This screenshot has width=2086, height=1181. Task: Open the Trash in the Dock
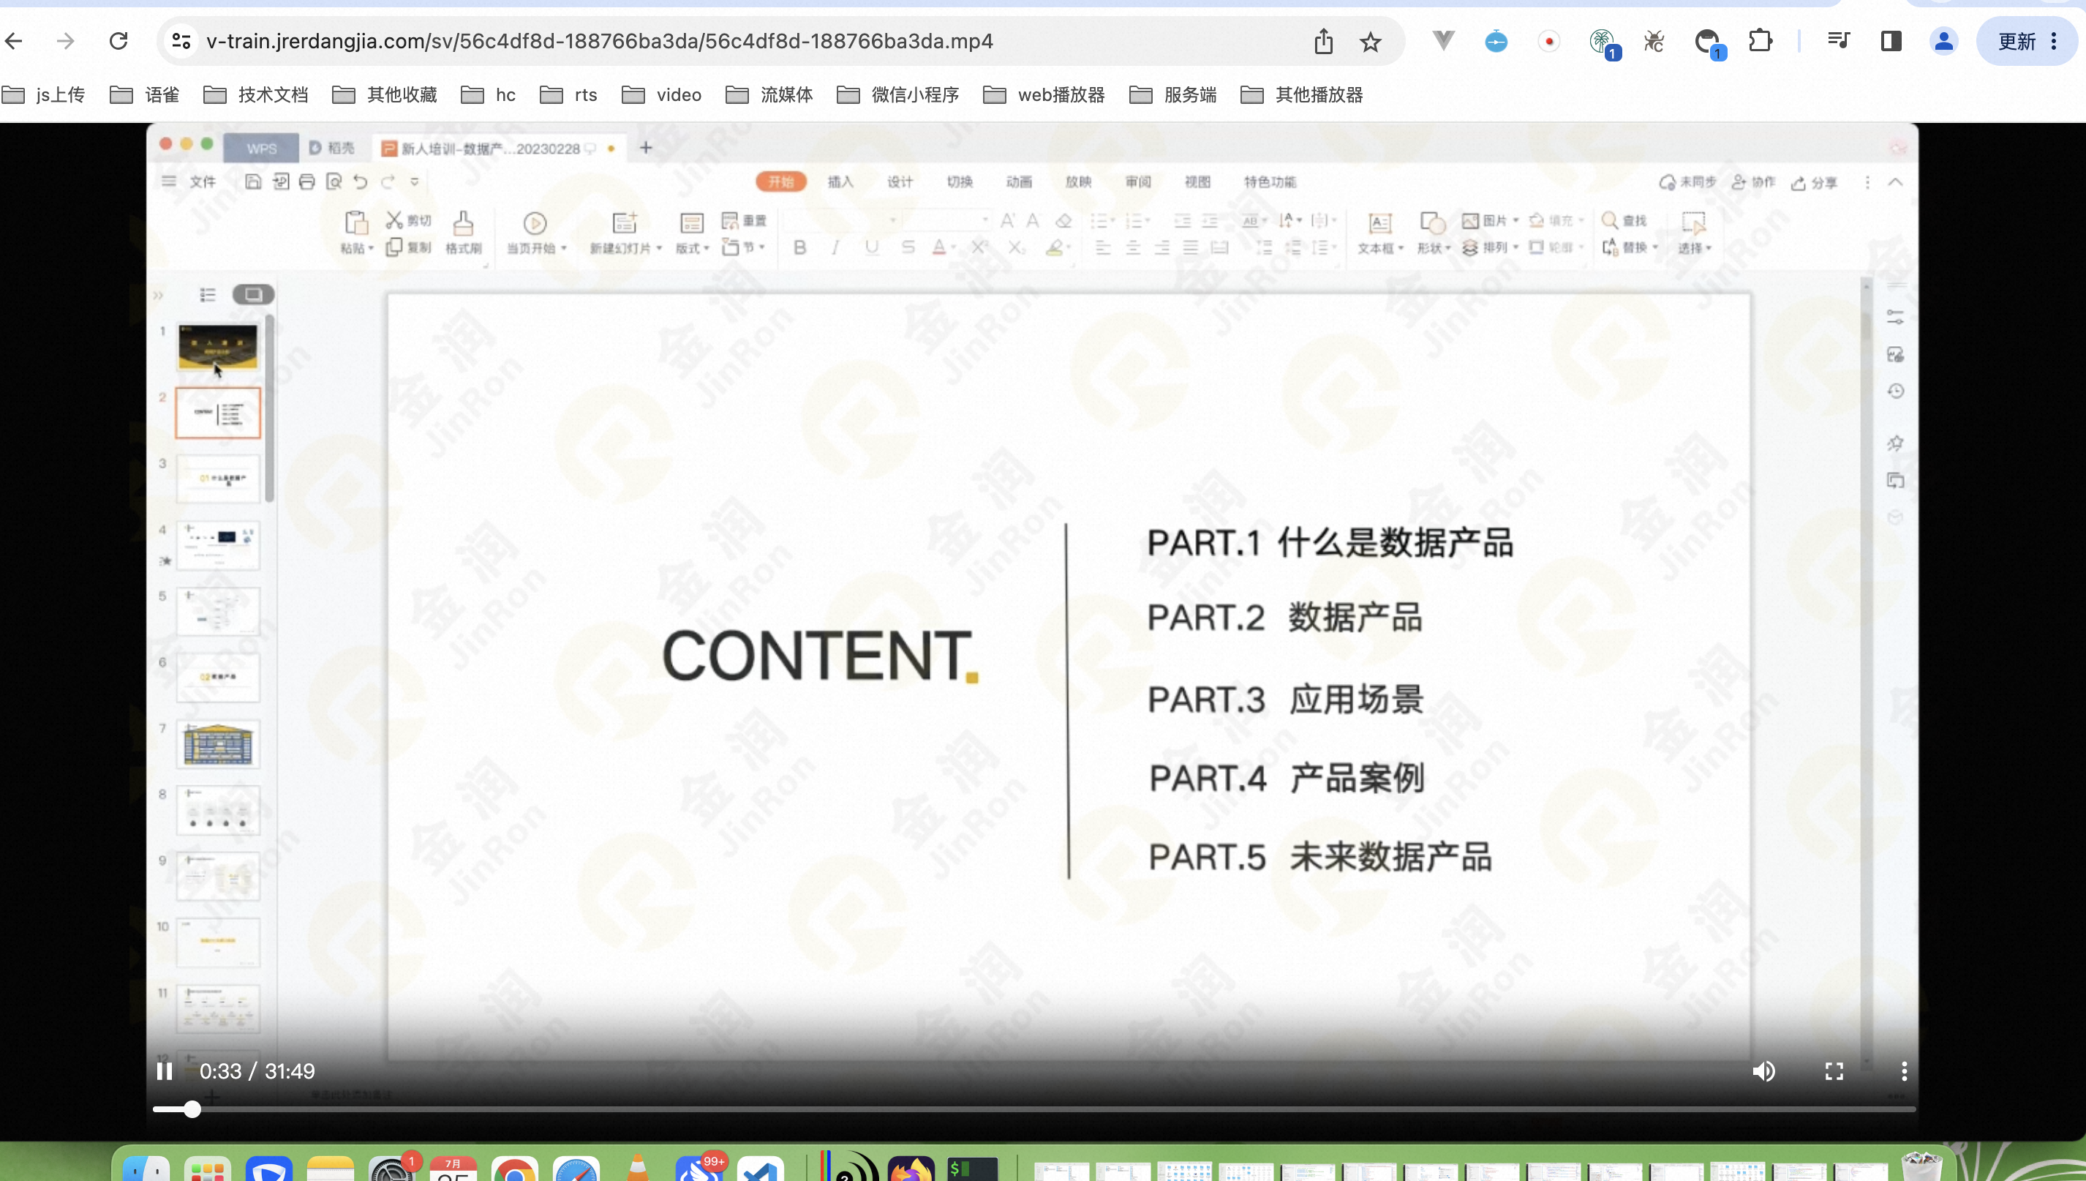tap(1921, 1168)
